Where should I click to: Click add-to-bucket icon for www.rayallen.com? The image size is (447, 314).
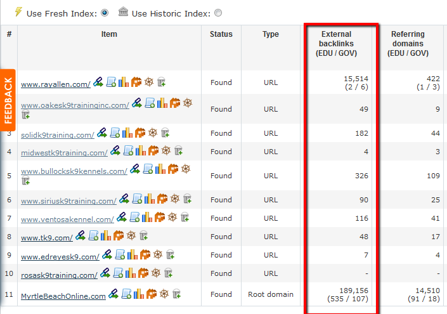click(161, 82)
